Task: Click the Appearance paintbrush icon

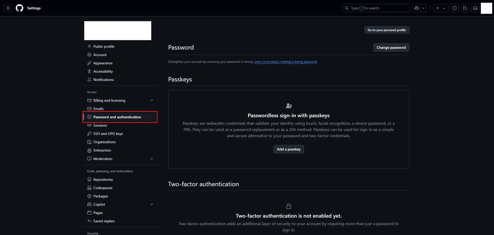Action: tap(89, 63)
